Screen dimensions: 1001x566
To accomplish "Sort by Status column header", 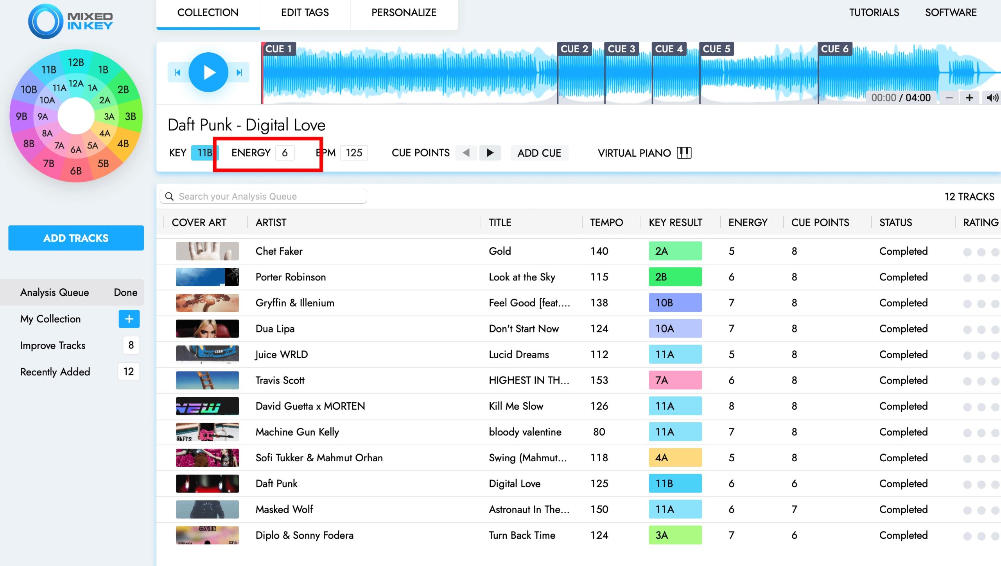I will [x=895, y=222].
